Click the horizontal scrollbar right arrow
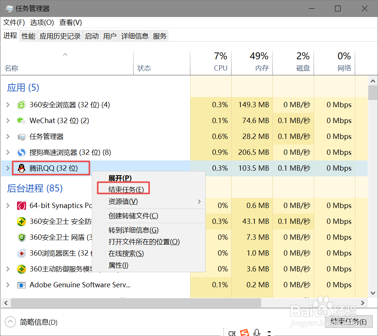 point(363,303)
